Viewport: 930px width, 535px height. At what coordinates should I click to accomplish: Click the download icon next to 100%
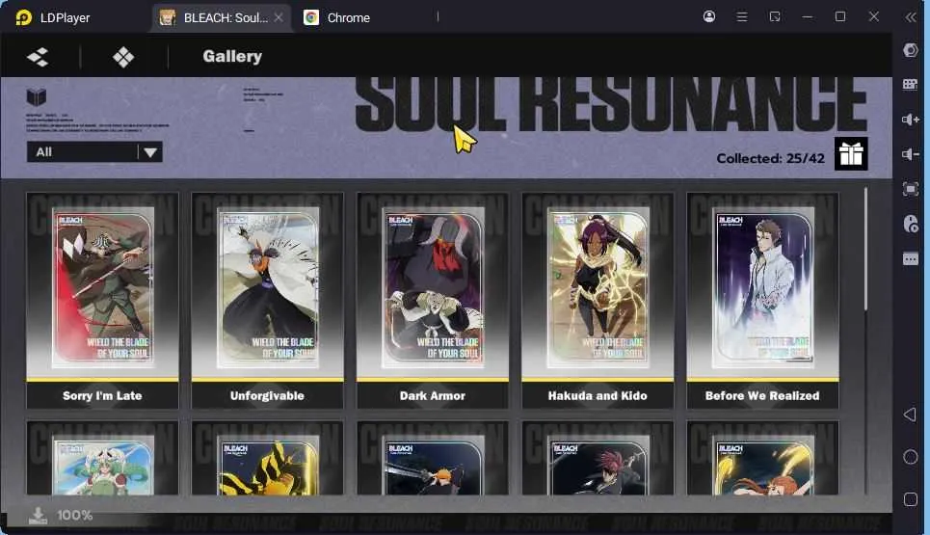pyautogui.click(x=38, y=516)
